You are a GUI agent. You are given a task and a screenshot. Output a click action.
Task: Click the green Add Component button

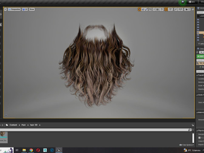click(200, 57)
